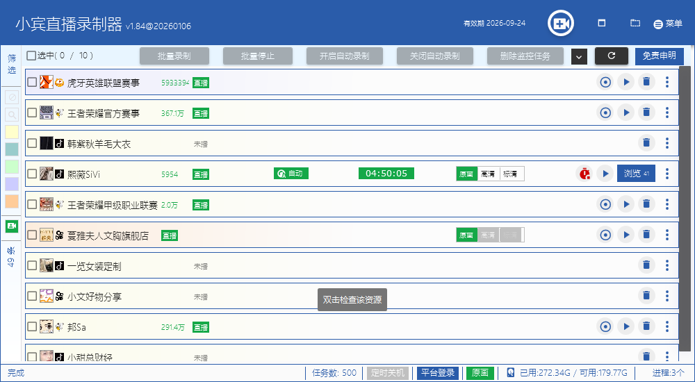The image size is (695, 382).
Task: Delete the 韩紫秋羊毛大衣 task
Action: click(646, 143)
